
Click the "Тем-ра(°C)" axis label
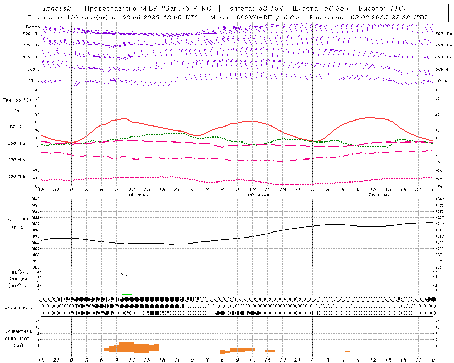[17, 100]
